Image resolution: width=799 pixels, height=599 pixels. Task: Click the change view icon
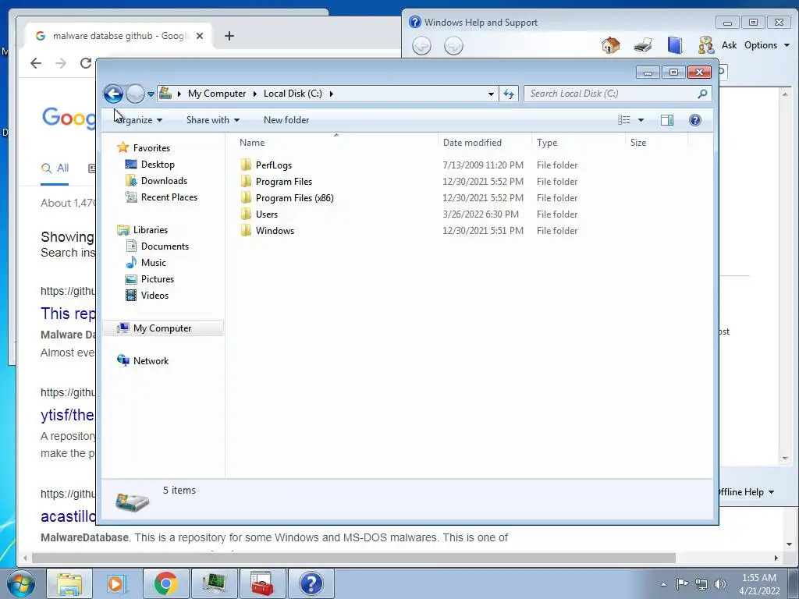click(x=623, y=120)
